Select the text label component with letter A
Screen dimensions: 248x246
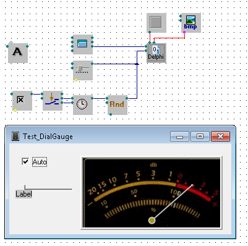[x=18, y=53]
